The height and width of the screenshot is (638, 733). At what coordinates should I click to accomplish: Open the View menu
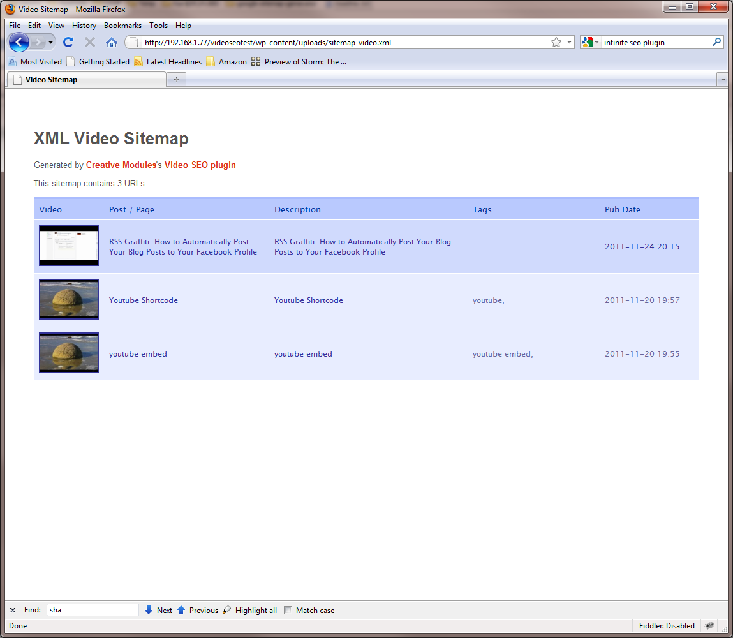[x=56, y=26]
